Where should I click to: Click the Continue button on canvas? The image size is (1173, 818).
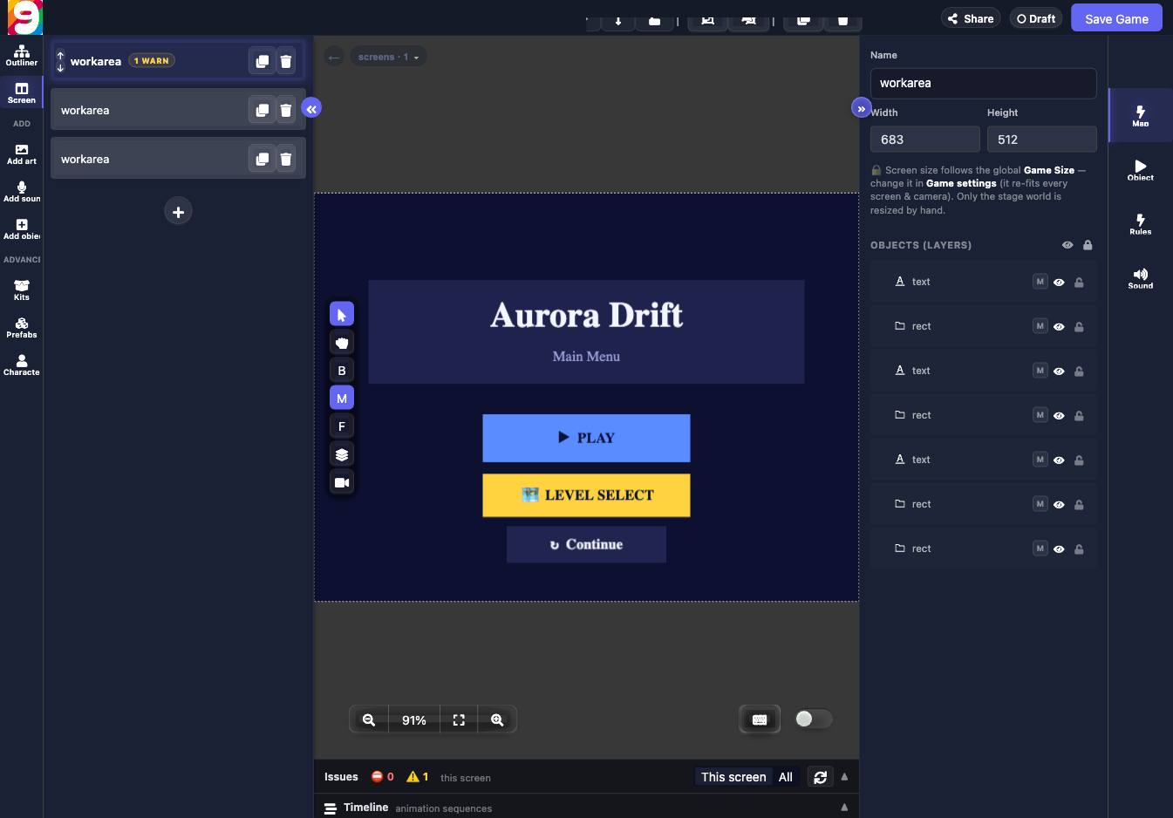[x=586, y=544]
